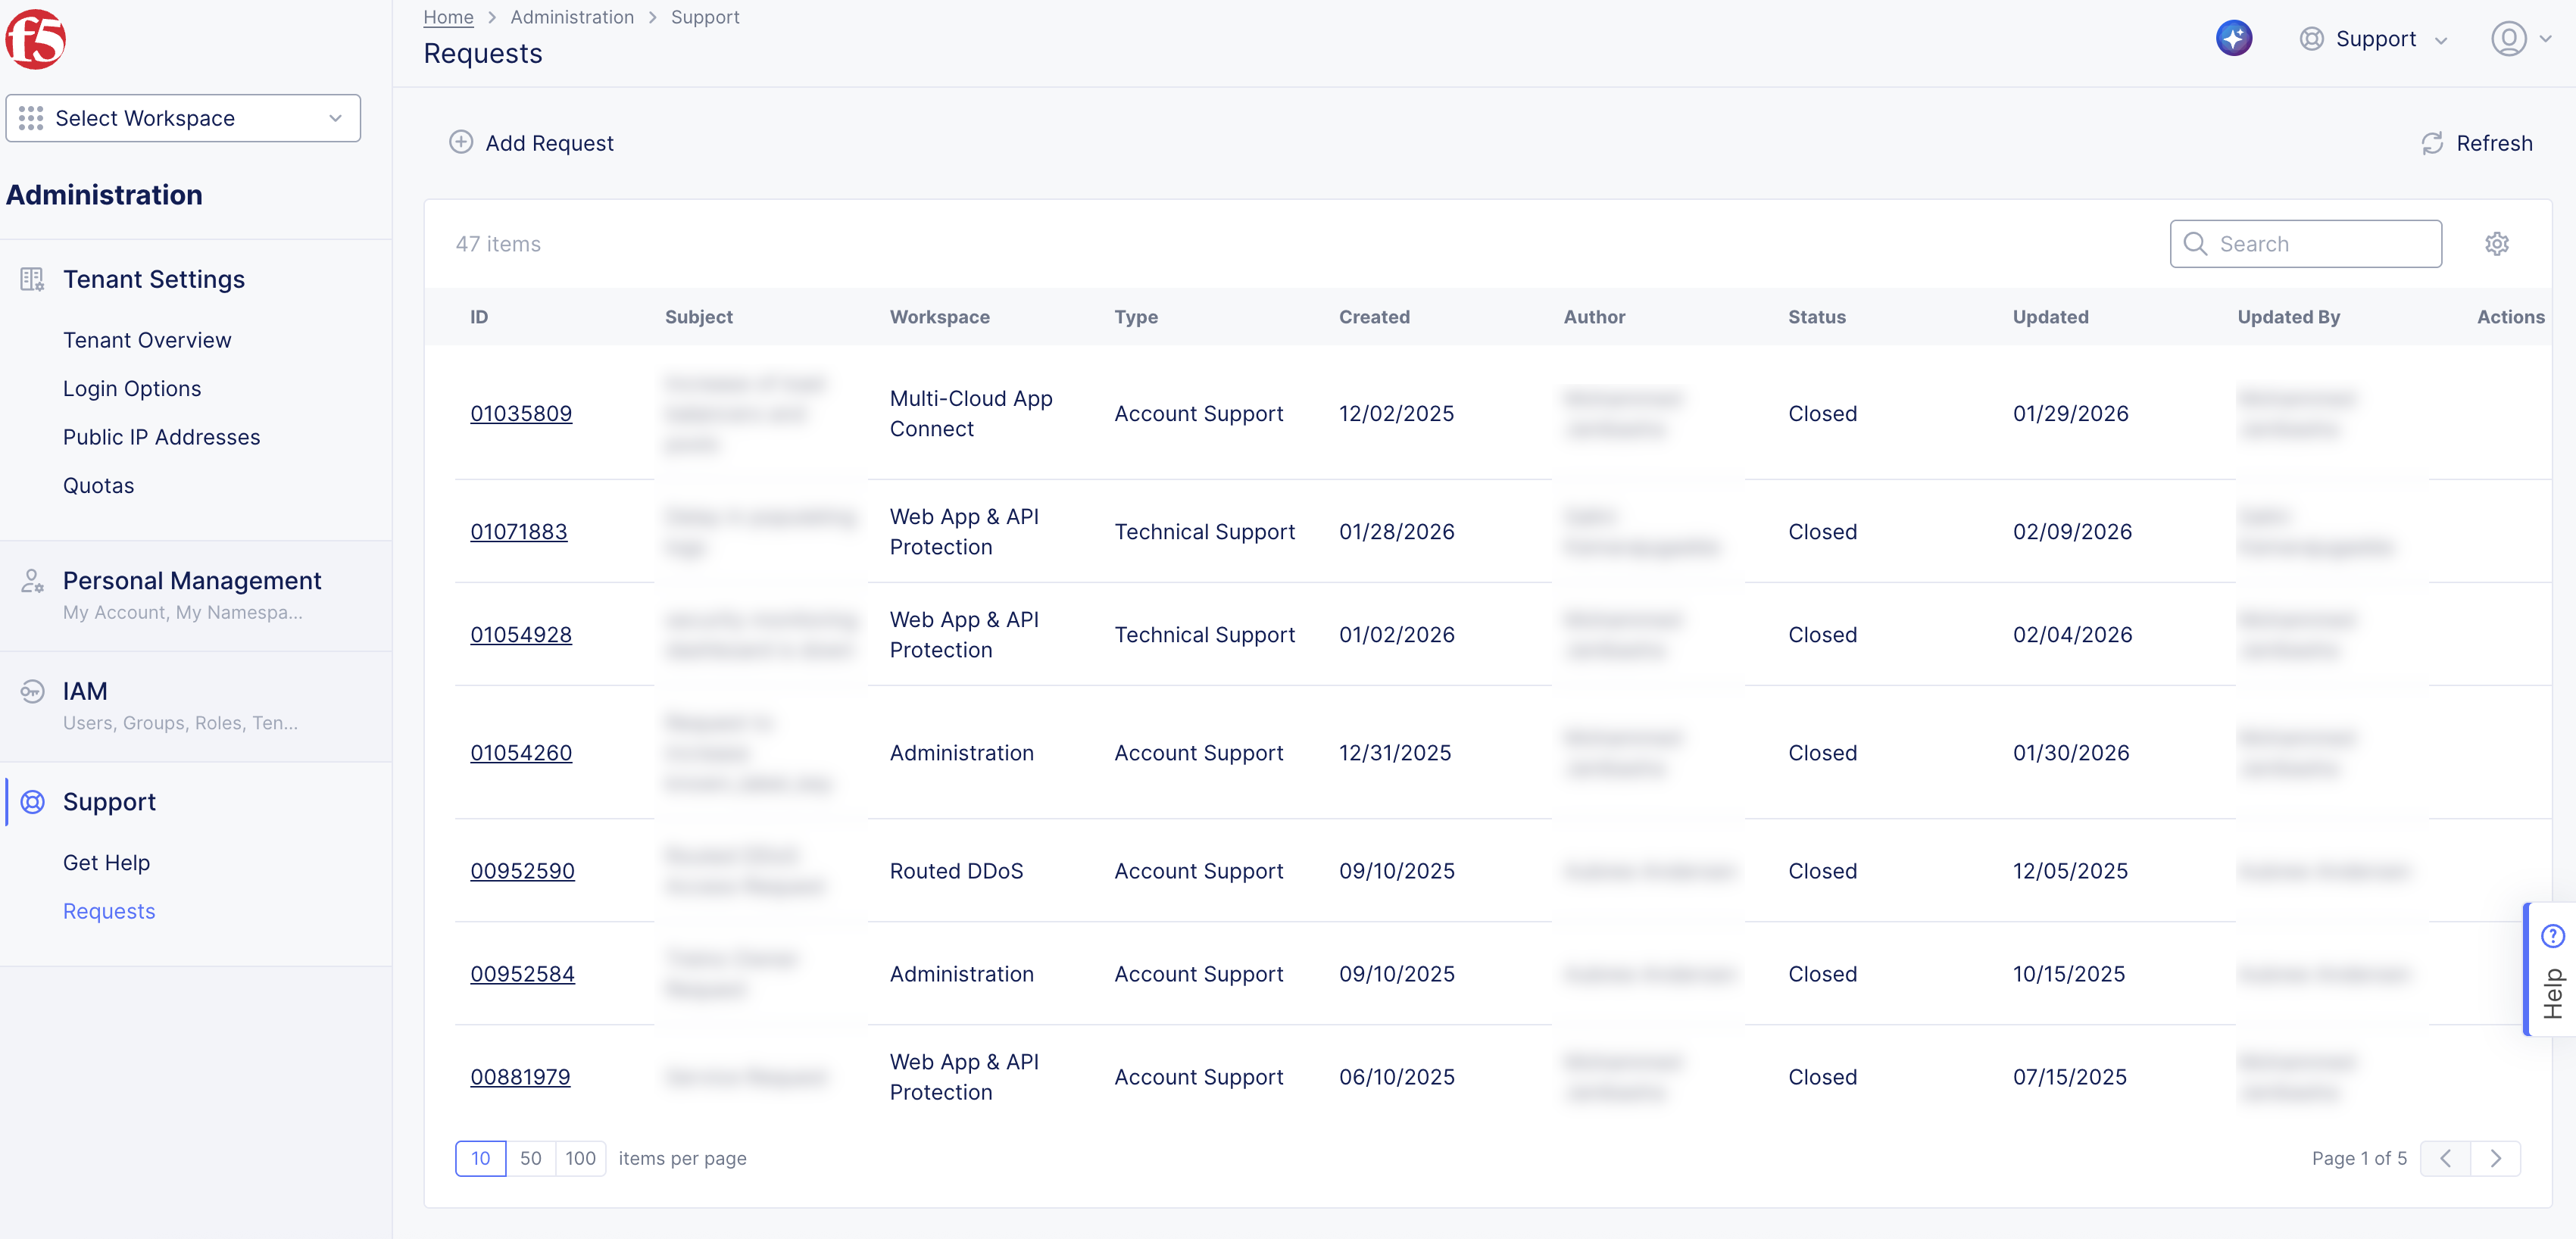Viewport: 2576px width, 1239px height.
Task: Open the table column settings gear
Action: [2497, 243]
